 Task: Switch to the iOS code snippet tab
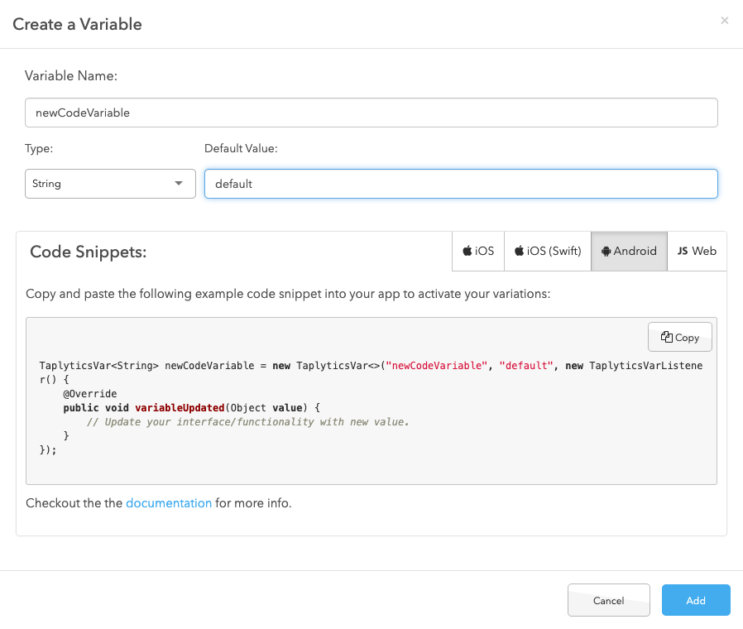click(x=478, y=252)
